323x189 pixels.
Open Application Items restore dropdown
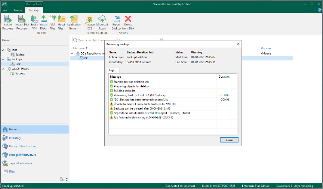pos(74,23)
